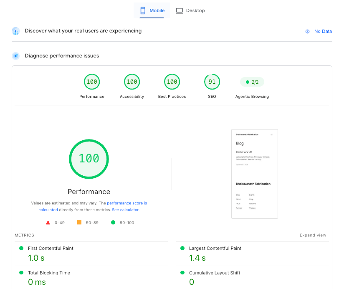This screenshot has width=344, height=289.
Task: Click the orange square 50–89 legend icon
Action: (79, 222)
